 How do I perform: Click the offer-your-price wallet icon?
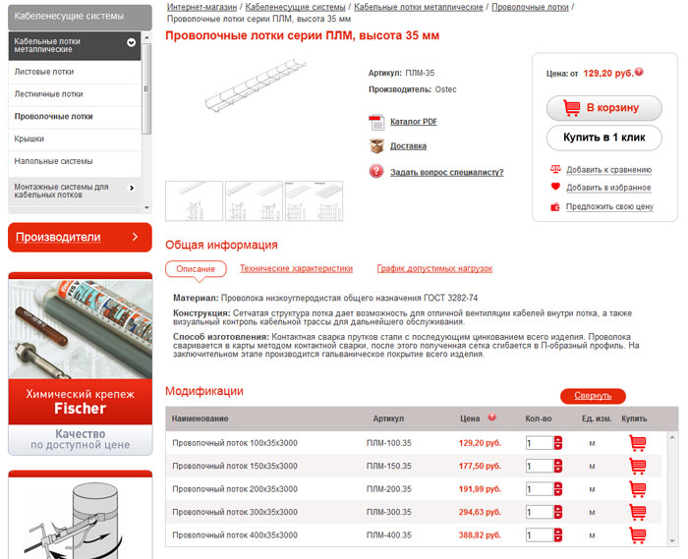point(555,206)
